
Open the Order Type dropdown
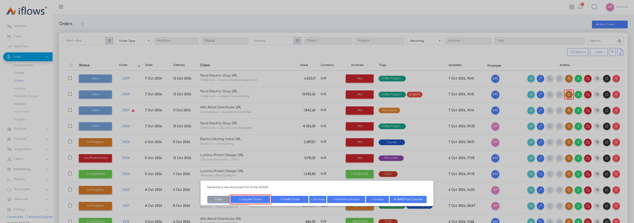(x=134, y=41)
